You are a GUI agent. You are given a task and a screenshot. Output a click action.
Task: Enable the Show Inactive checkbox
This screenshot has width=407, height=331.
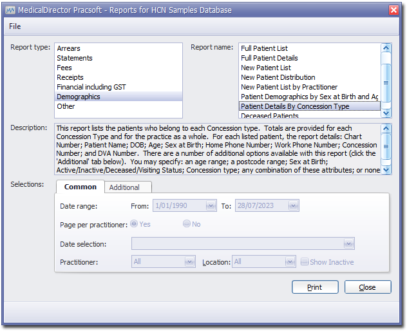[x=305, y=262]
